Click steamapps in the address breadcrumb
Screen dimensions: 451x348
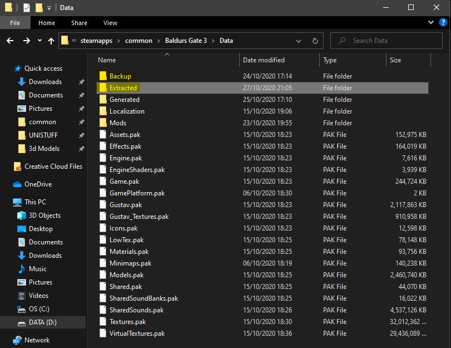tap(96, 41)
